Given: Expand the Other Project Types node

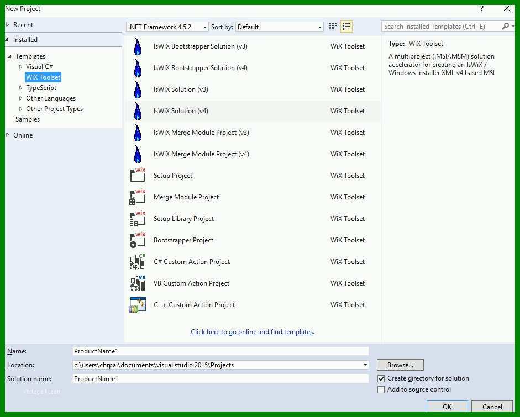Looking at the screenshot, I should [20, 109].
